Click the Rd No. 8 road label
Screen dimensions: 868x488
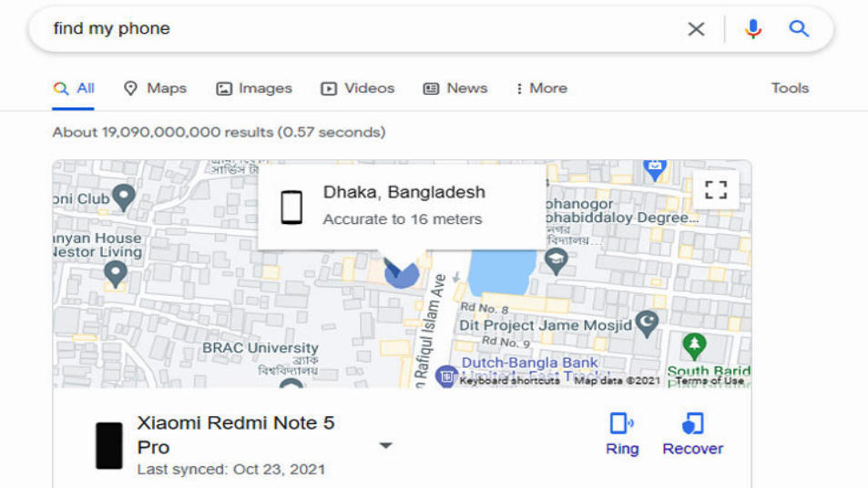[x=485, y=308]
